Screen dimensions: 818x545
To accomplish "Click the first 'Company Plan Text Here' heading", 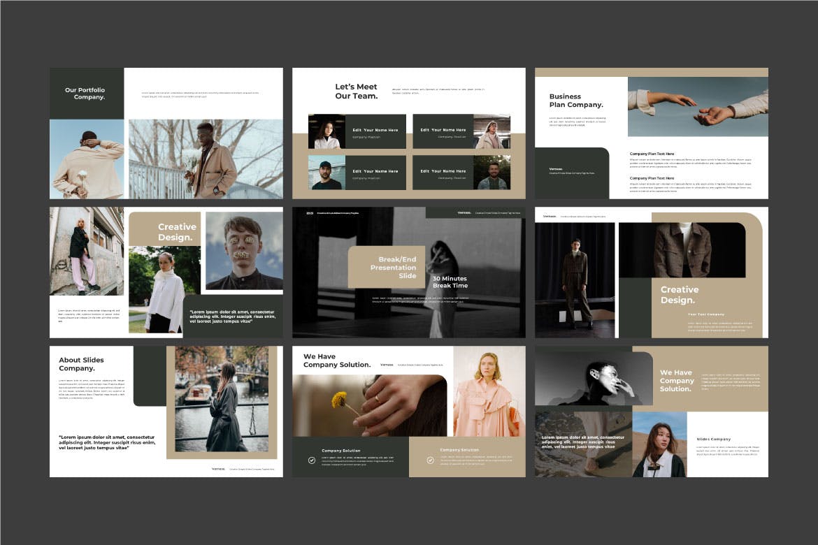I will [652, 154].
